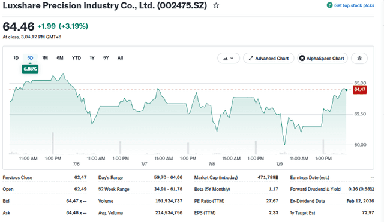Image resolution: width=384 pixels, height=222 pixels.
Task: Click the Ex-Dividend Date Feb 12, 2026
Action: [x=360, y=201]
